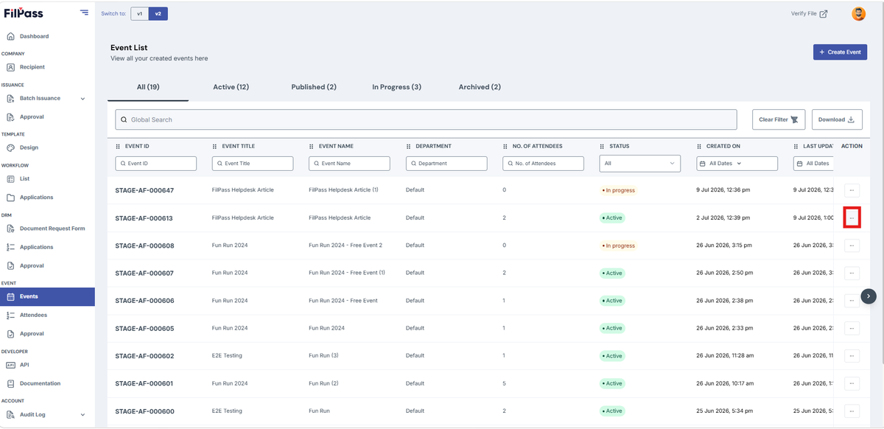Expand the Batch Issuance submenu
This screenshot has width=884, height=429.
click(x=83, y=98)
